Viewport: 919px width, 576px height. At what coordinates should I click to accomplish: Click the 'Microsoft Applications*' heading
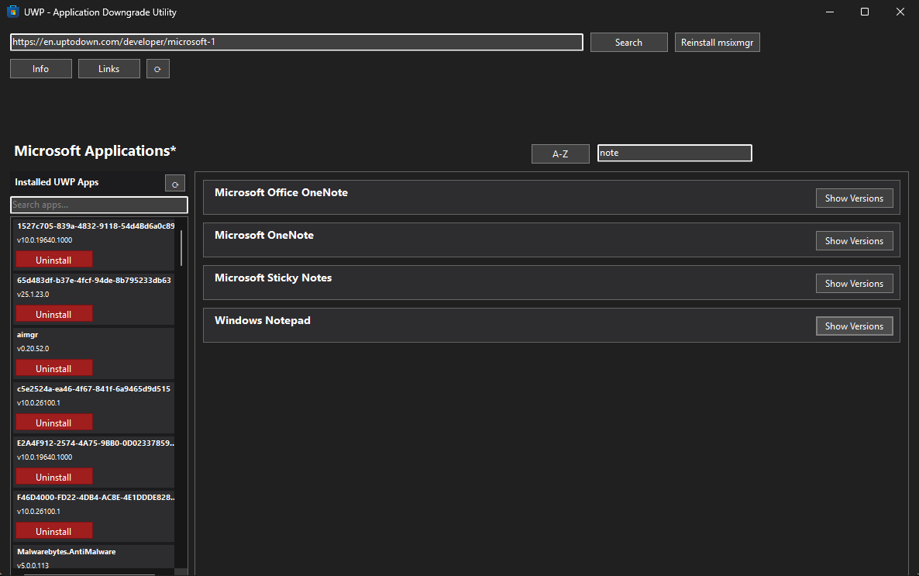pos(95,150)
